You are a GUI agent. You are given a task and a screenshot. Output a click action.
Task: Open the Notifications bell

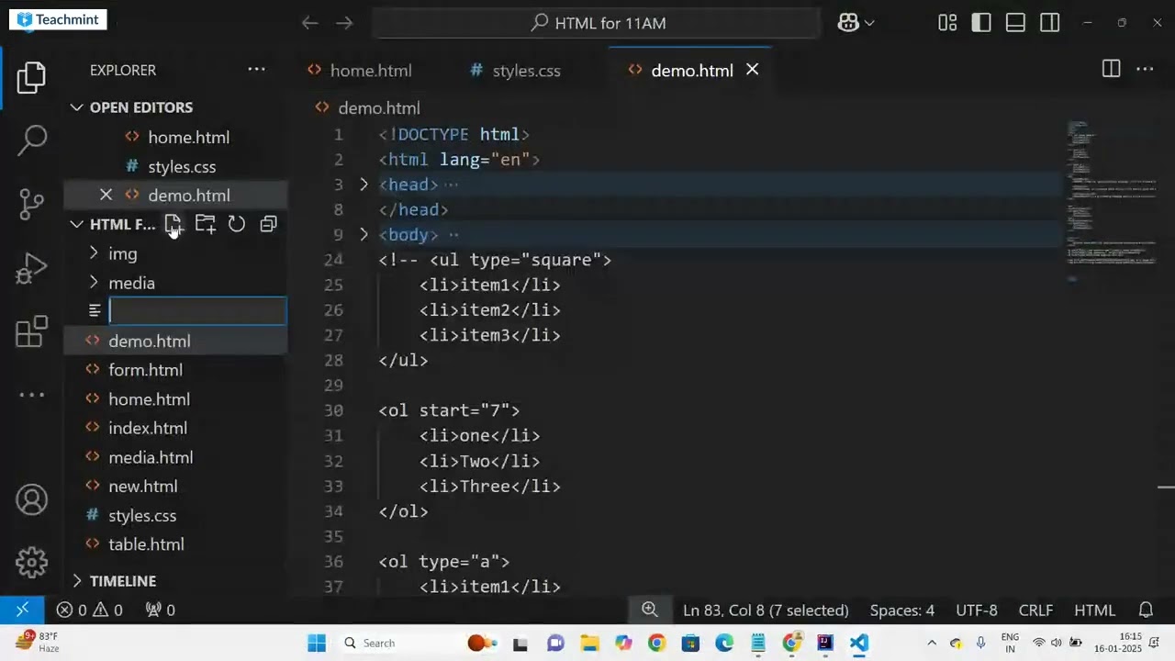[1146, 610]
